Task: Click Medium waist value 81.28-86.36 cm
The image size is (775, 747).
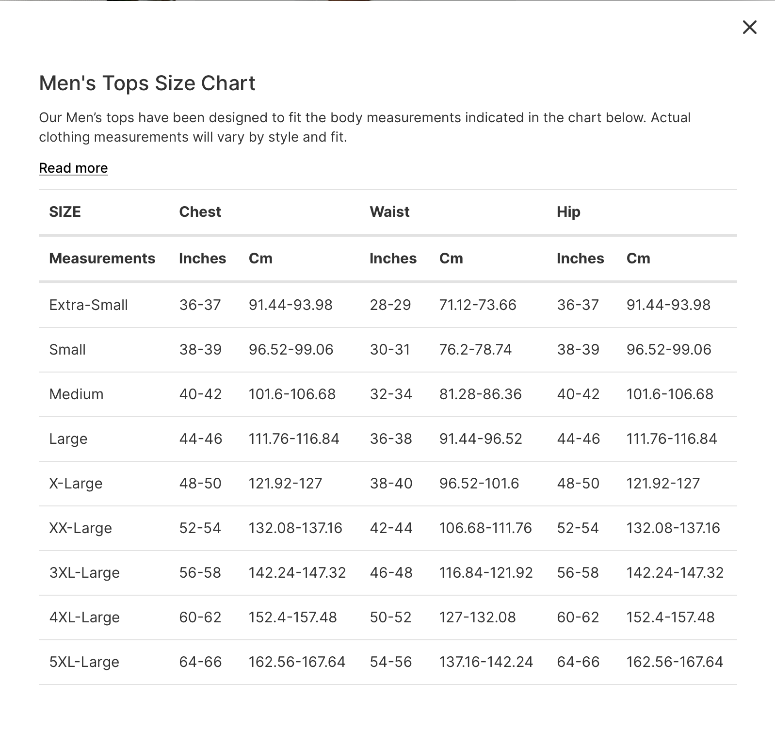Action: (x=480, y=394)
